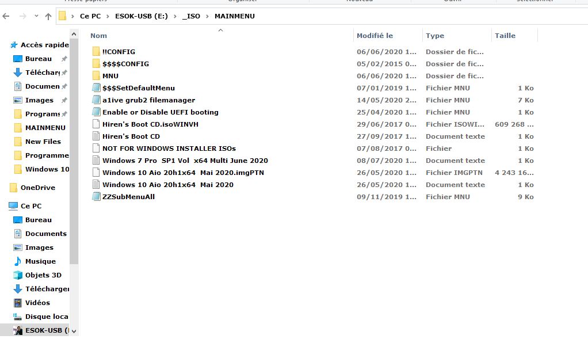Select the 'MNU' folder icon
Viewport: 588px width, 339px height.
96,75
